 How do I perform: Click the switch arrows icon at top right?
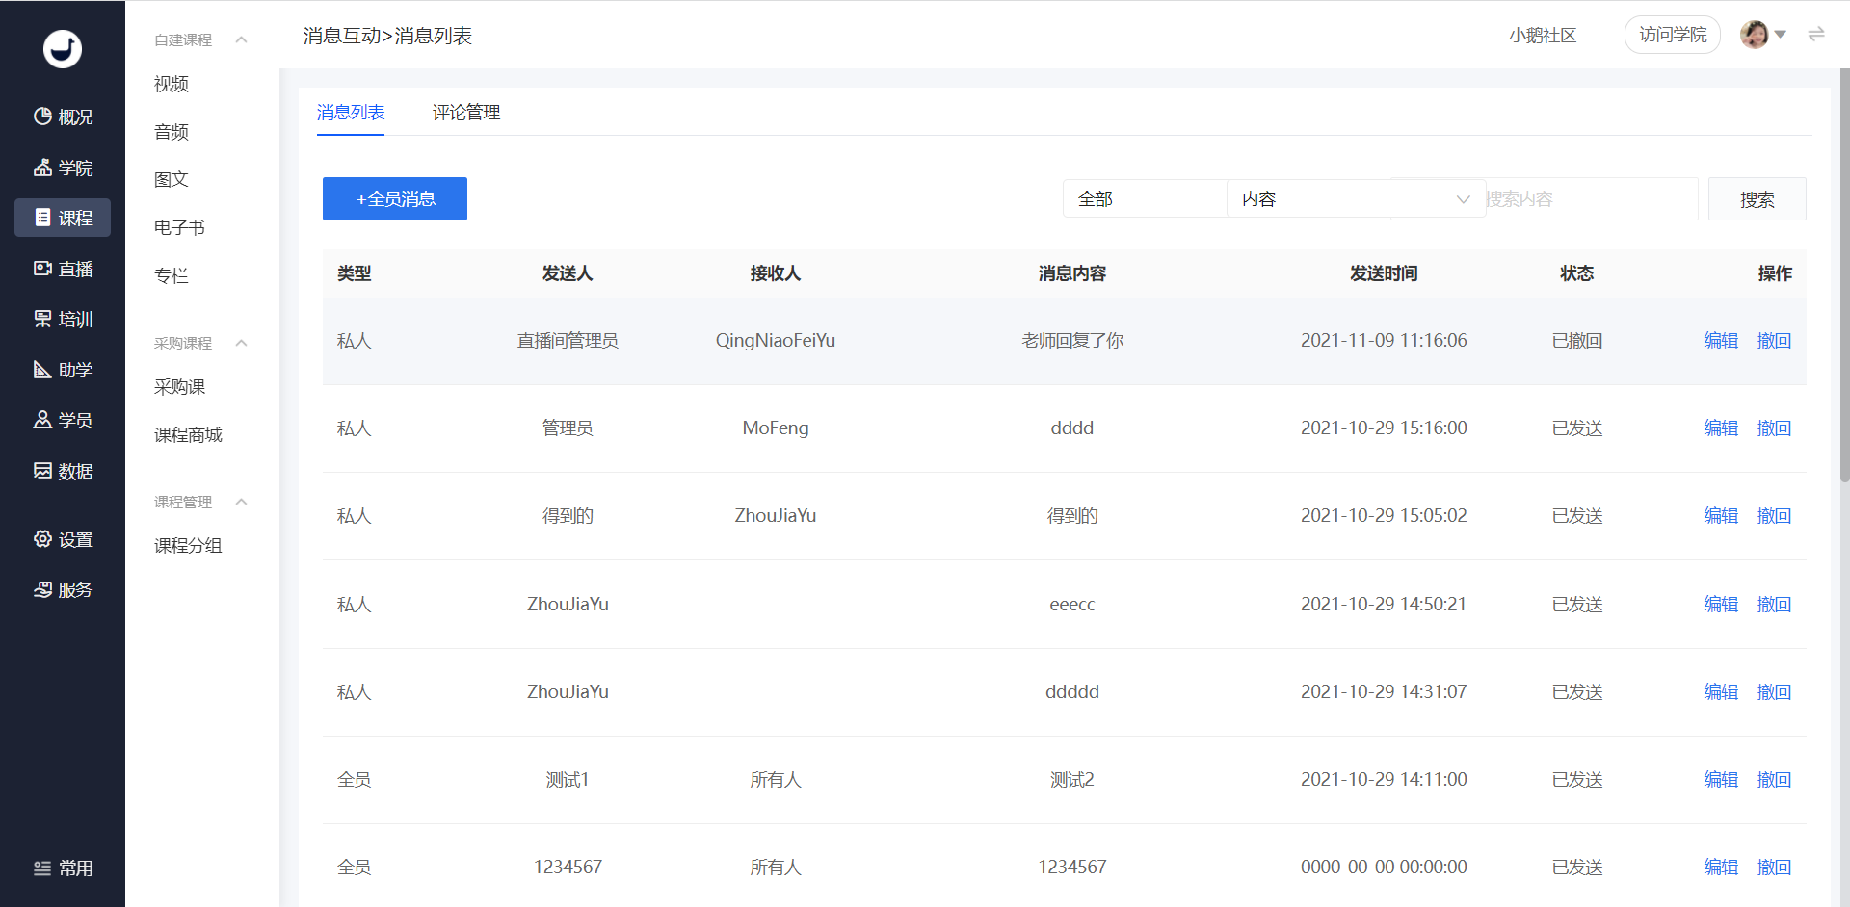point(1816,35)
